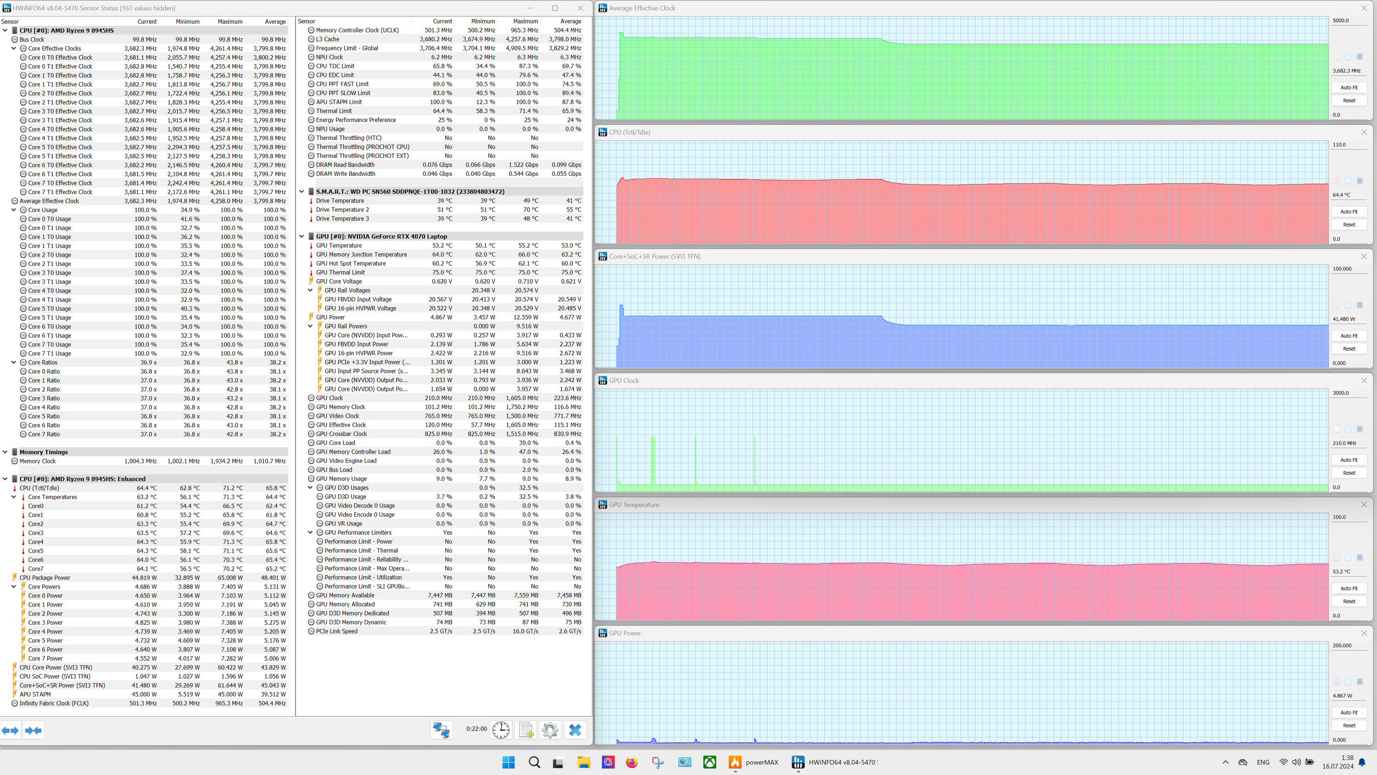Pick pale red line color swatch on CPU (Tctl/Tdie) graph
The width and height of the screenshot is (1377, 775).
pyautogui.click(x=1337, y=181)
